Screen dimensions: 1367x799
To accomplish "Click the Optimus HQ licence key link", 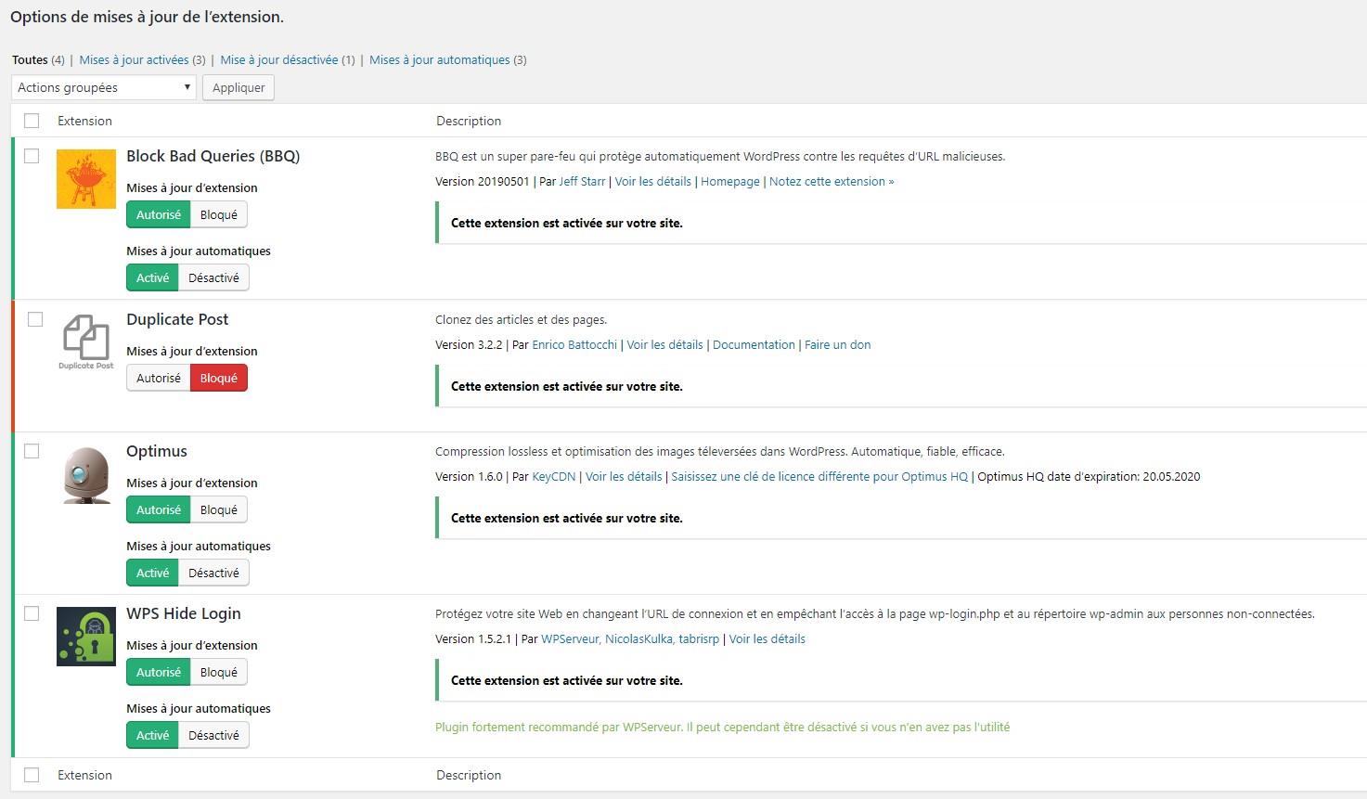I will 819,476.
